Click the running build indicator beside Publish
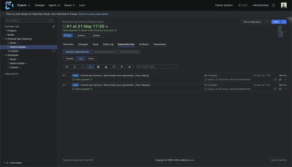 pos(54,51)
